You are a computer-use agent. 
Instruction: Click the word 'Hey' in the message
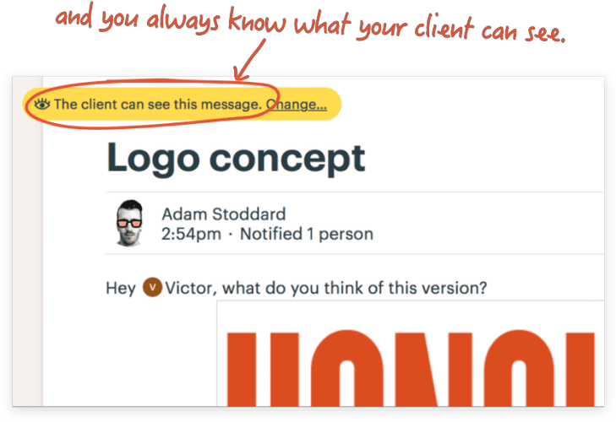click(121, 288)
